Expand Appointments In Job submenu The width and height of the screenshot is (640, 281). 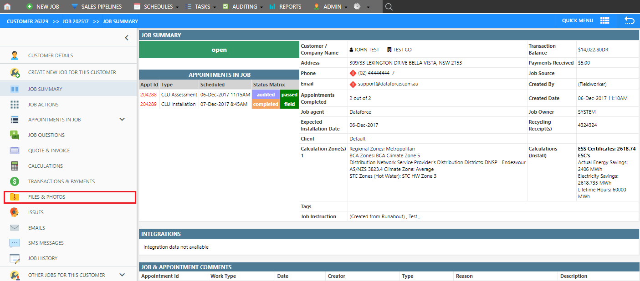pos(122,120)
